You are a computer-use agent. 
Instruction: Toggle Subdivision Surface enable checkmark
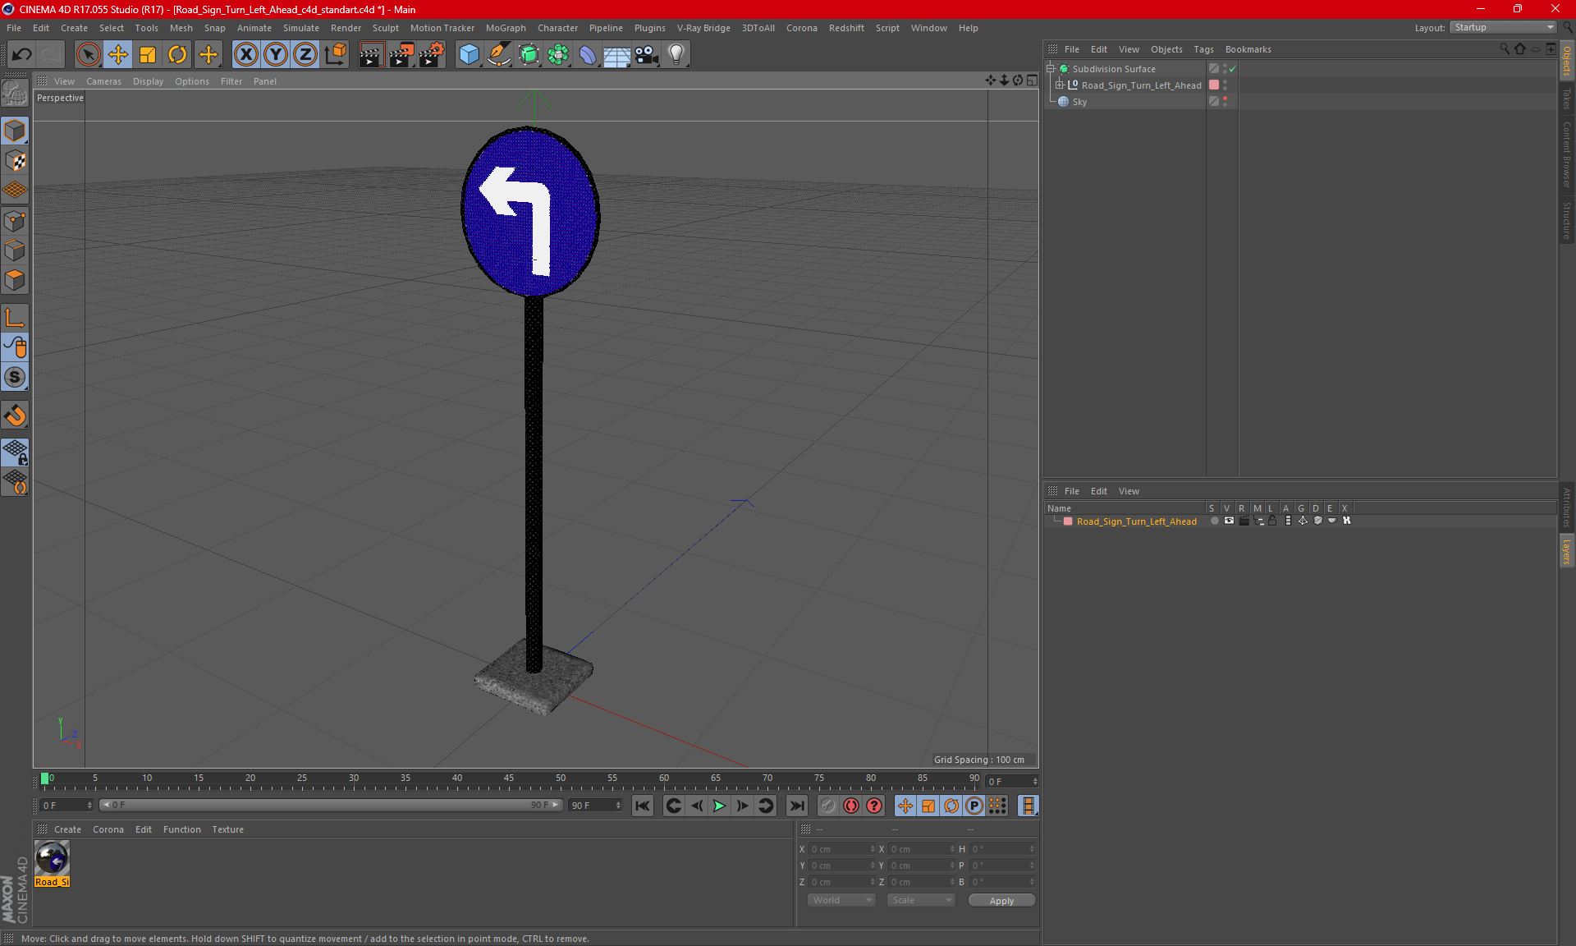pyautogui.click(x=1232, y=69)
